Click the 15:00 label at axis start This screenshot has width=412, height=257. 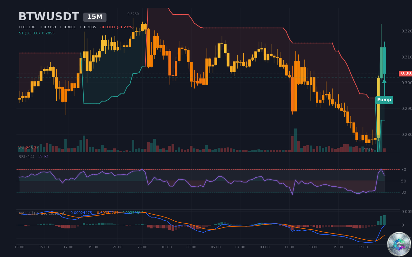(44, 247)
